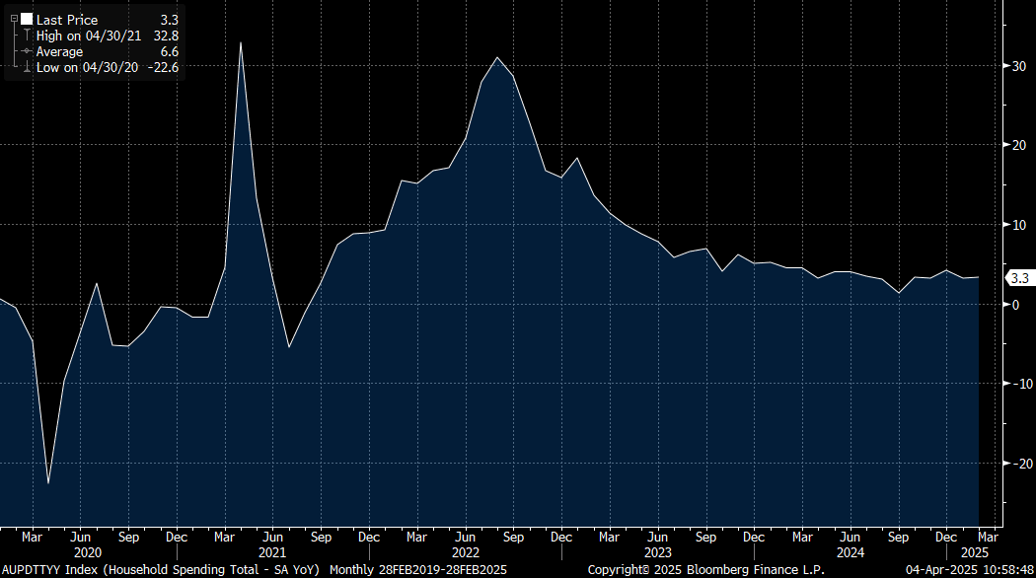1036x578 pixels.
Task: Click the Low marker icon in legend
Action: (x=27, y=67)
